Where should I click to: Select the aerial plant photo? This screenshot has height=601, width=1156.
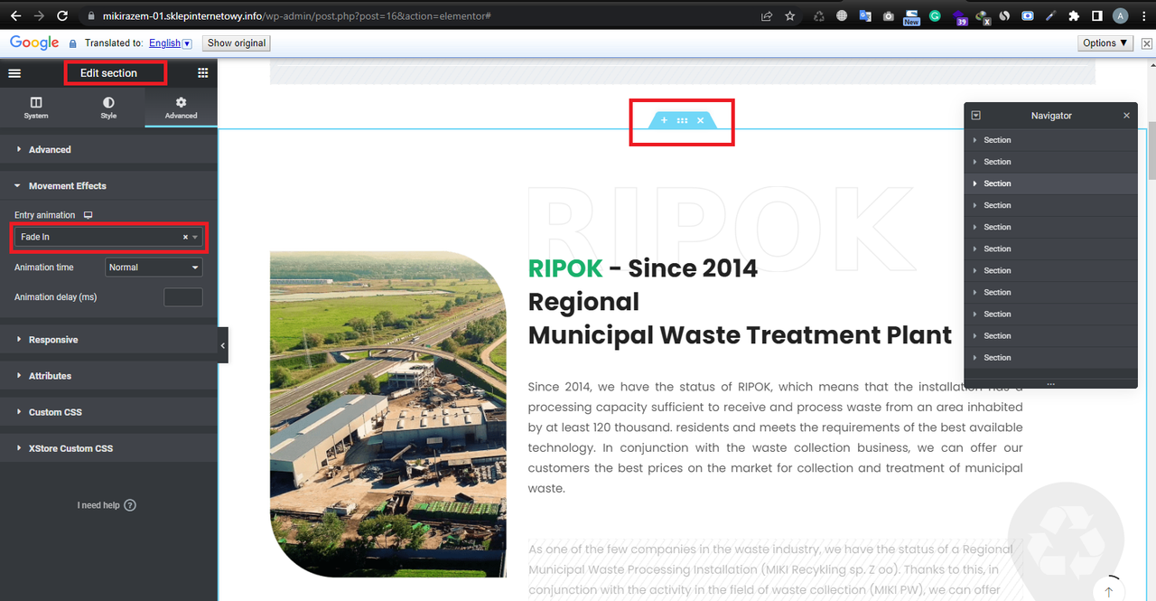pyautogui.click(x=388, y=415)
